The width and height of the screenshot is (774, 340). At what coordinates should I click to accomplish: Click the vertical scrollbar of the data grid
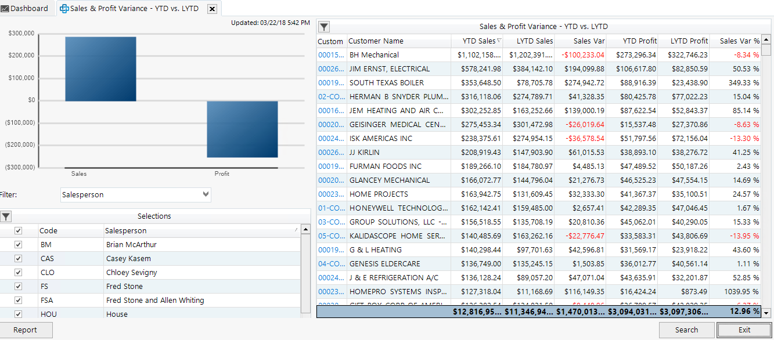click(768, 174)
